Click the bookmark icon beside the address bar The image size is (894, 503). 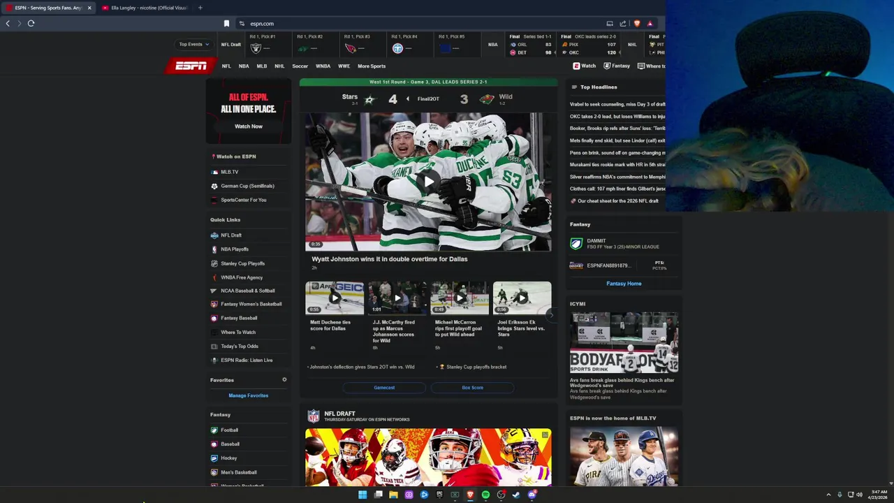[226, 23]
